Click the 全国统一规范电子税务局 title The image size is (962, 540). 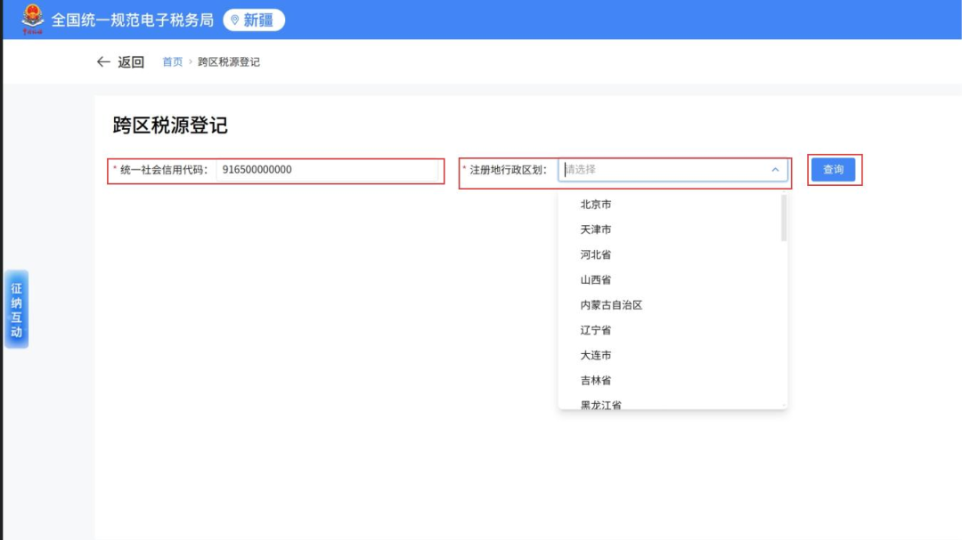pyautogui.click(x=133, y=20)
